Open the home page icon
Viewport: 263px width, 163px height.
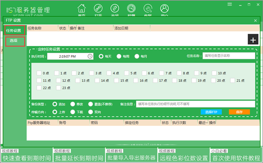82,8
